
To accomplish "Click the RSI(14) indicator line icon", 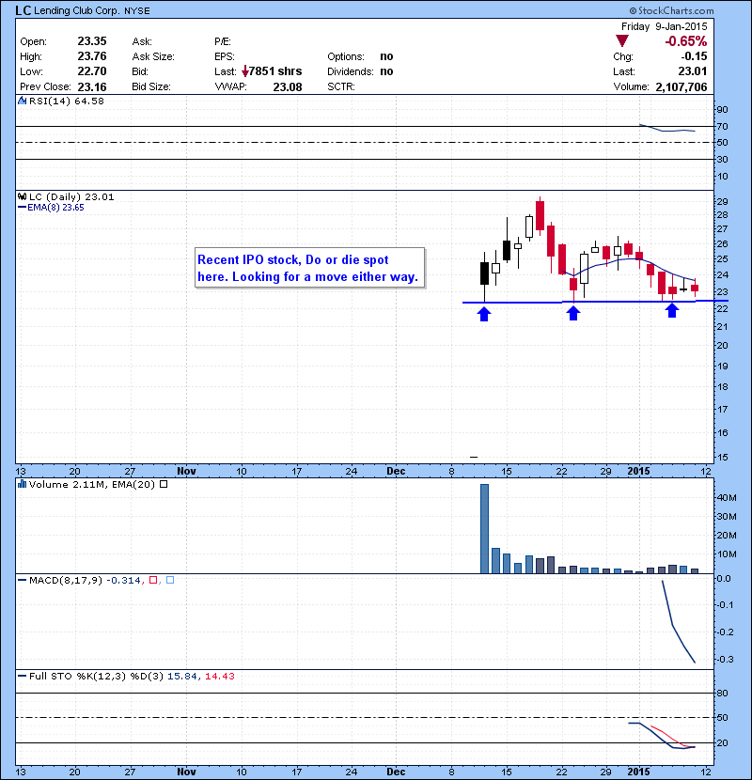I will (x=22, y=101).
